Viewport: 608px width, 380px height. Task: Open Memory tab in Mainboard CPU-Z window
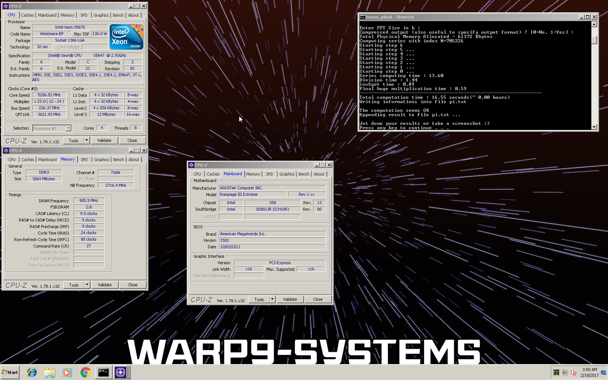coord(253,174)
